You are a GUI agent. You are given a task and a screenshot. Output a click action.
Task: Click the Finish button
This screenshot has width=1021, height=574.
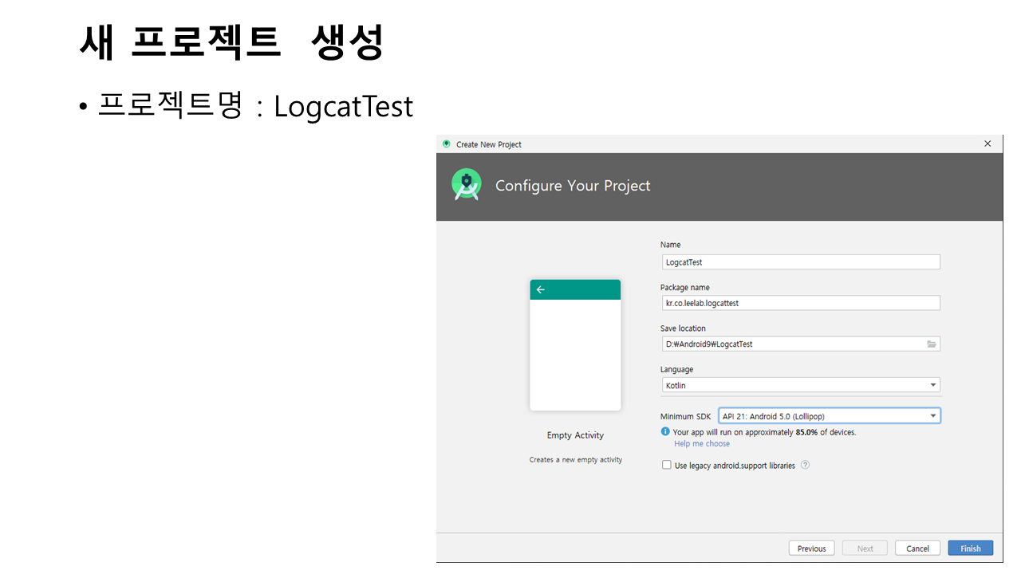[970, 548]
